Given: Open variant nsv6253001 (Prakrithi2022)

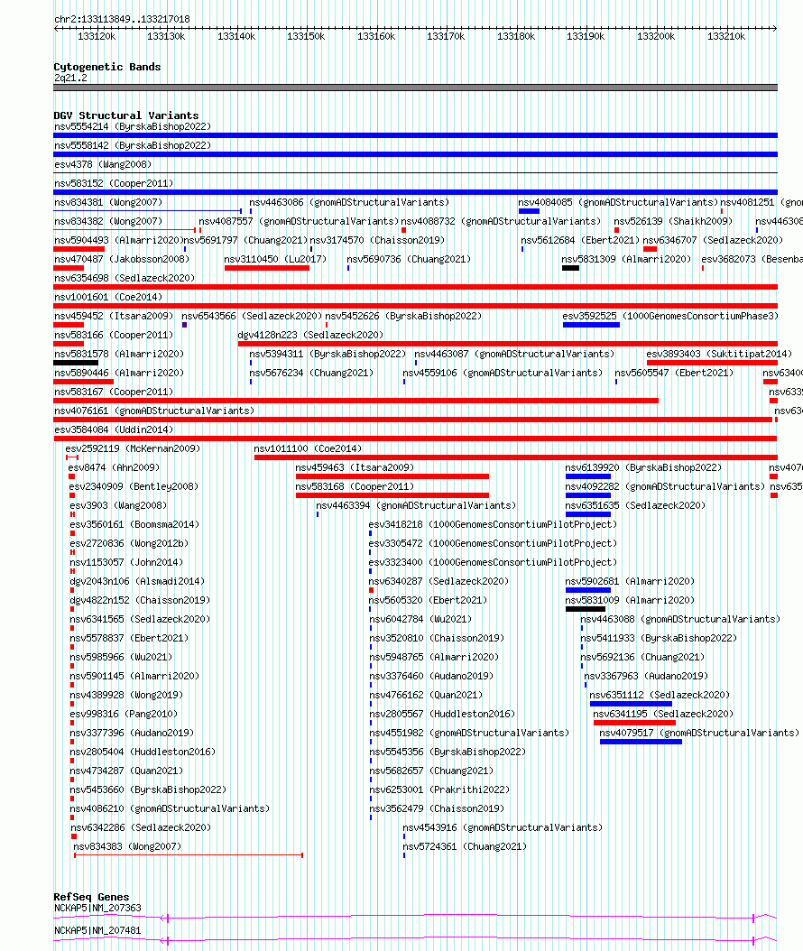Looking at the screenshot, I should pyautogui.click(x=439, y=789).
